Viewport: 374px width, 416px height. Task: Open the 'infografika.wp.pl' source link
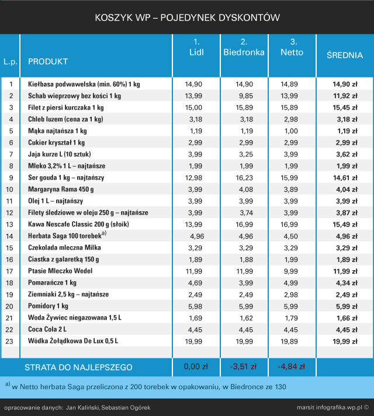point(339,407)
